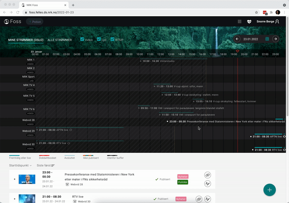Viewport: 289px width, 203px height.
Task: Close the NRK Foss browser tab
Action: pos(65,5)
